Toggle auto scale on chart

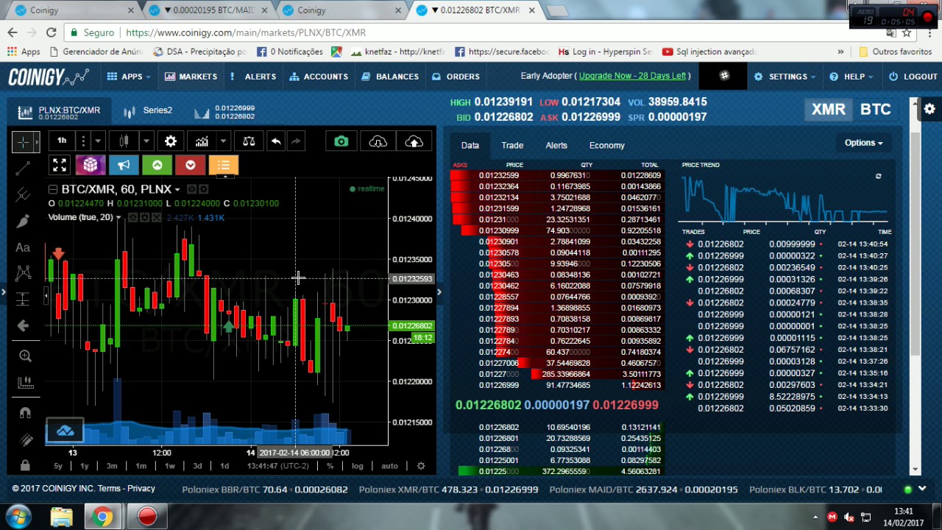389,465
